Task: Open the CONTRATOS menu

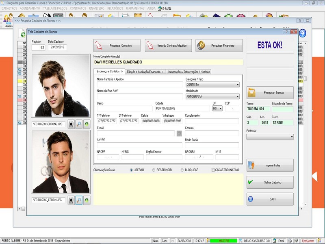Action: point(78,9)
